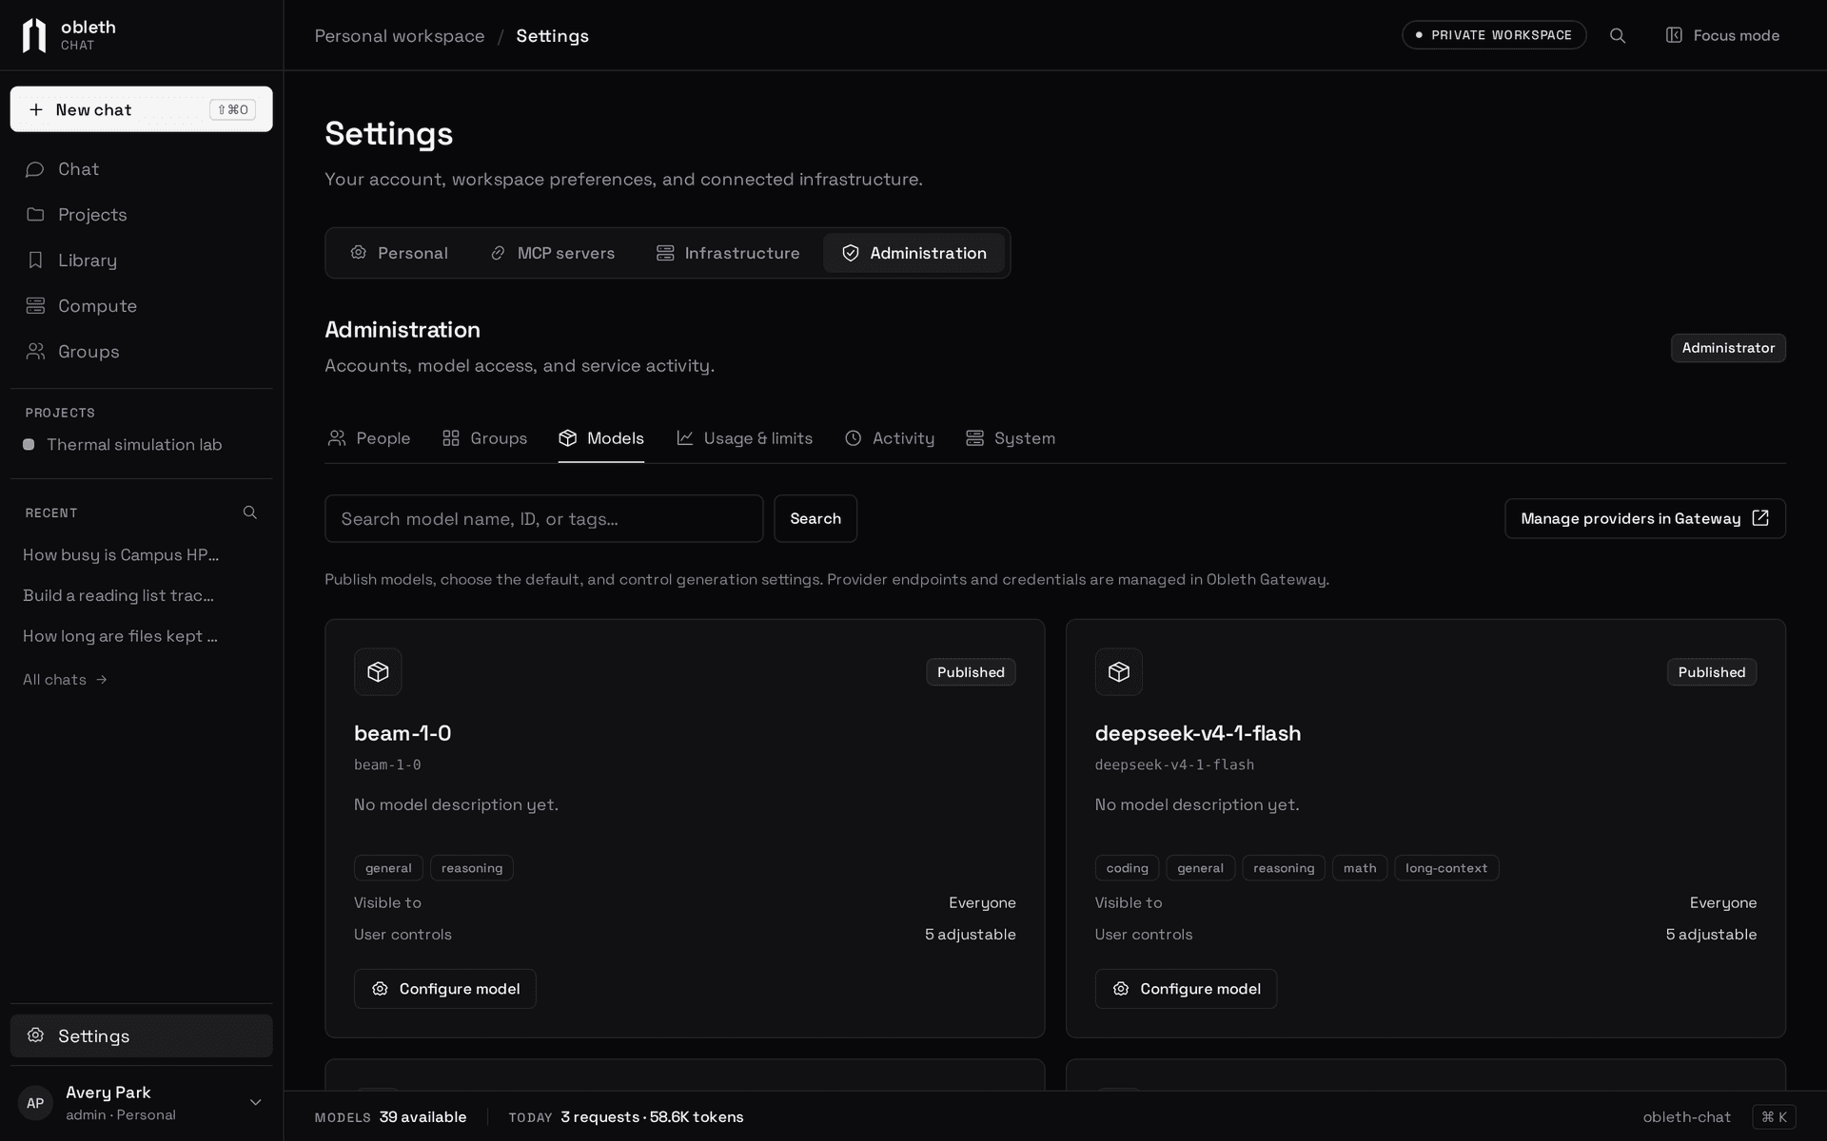1827x1141 pixels.
Task: Open the Groups admin subtab
Action: [484, 438]
